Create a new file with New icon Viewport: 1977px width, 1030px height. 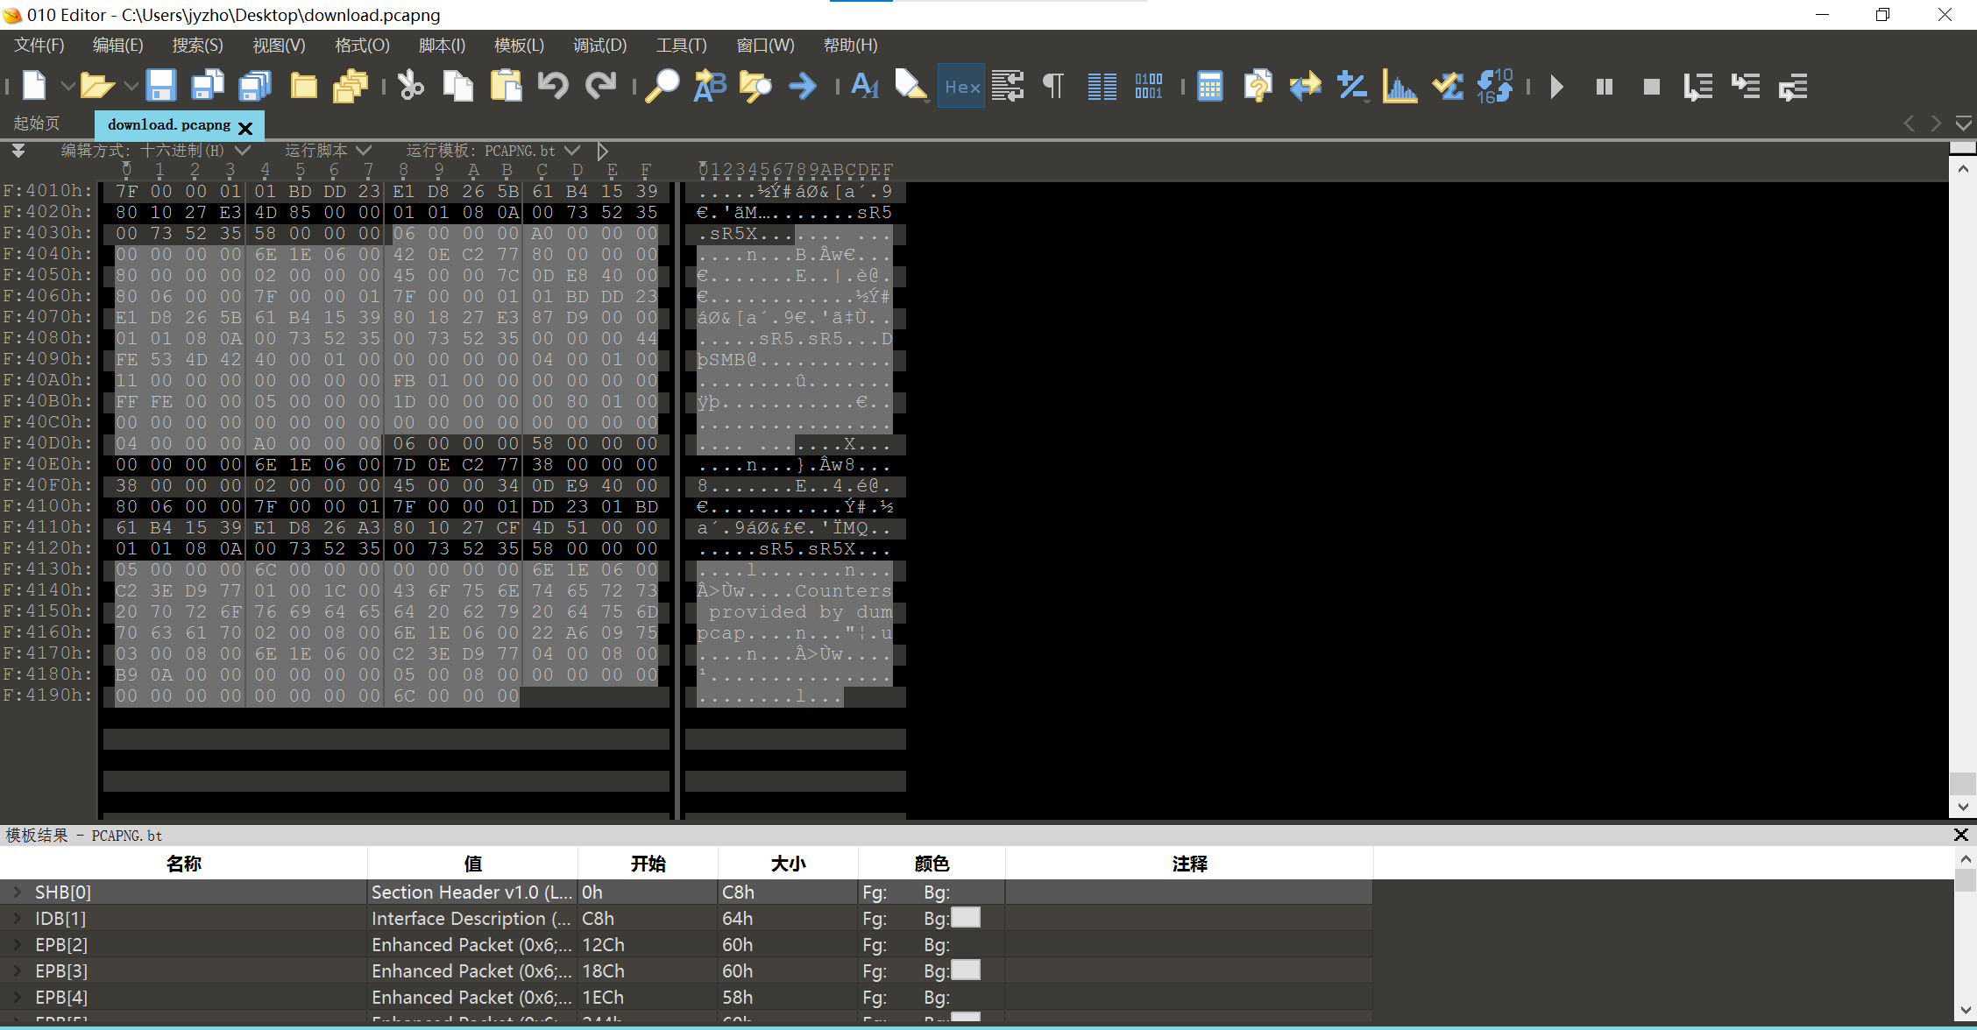click(34, 86)
